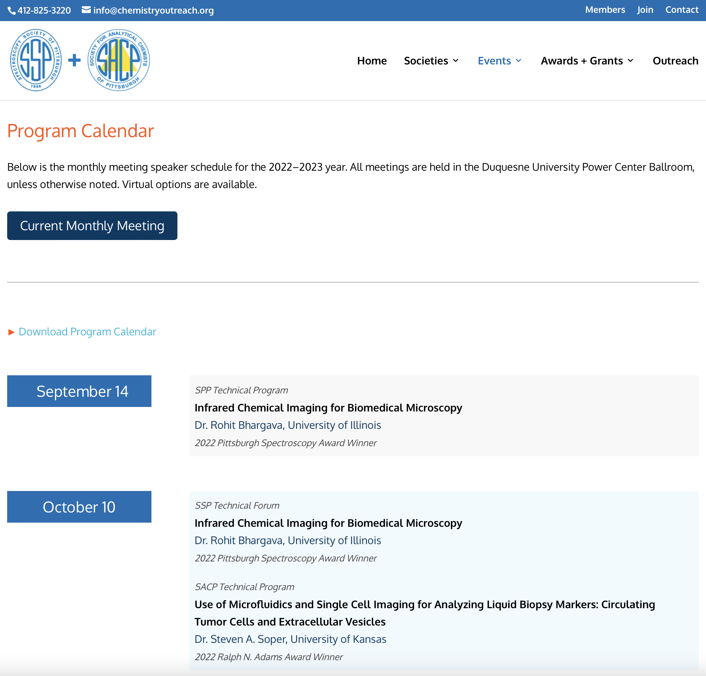Click 2022 Ralph N. Adams Award Winner text
Viewport: 706px width, 676px height.
(269, 657)
